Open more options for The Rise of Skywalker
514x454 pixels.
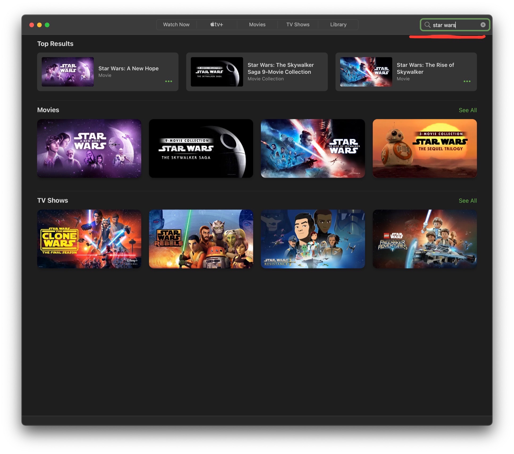click(x=467, y=81)
